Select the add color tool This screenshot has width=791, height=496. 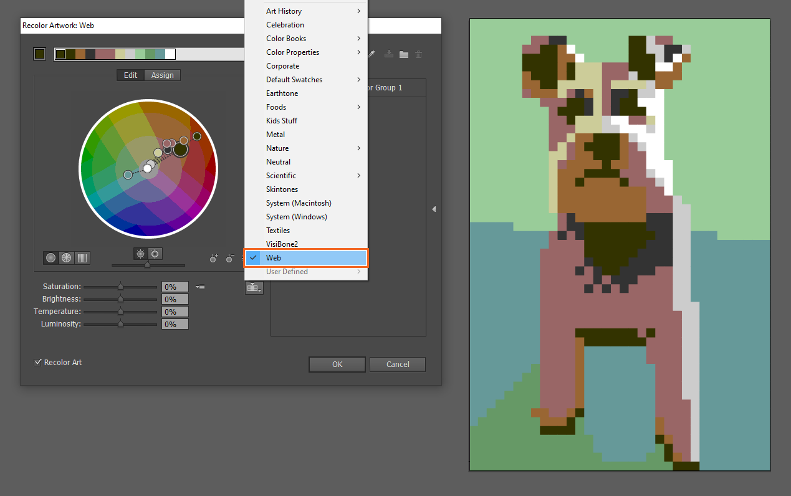[214, 257]
